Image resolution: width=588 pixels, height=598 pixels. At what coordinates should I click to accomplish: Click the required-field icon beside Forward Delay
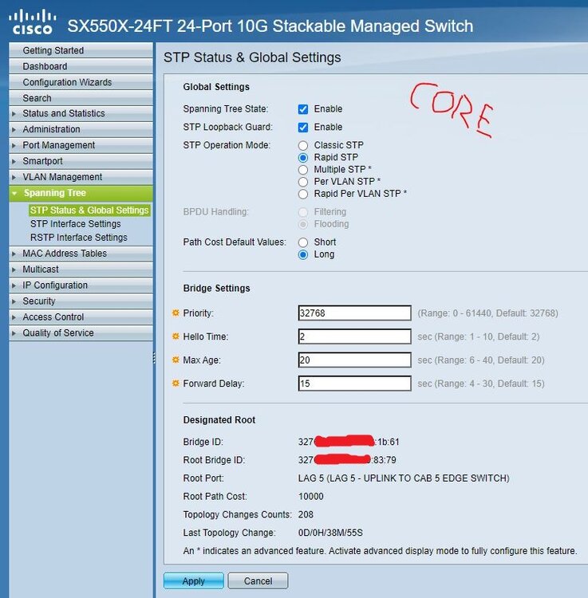click(x=176, y=384)
